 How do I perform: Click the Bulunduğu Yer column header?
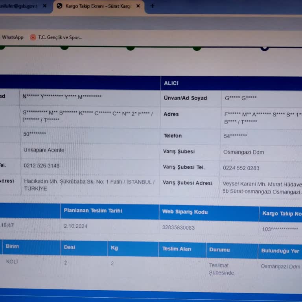[280, 251]
